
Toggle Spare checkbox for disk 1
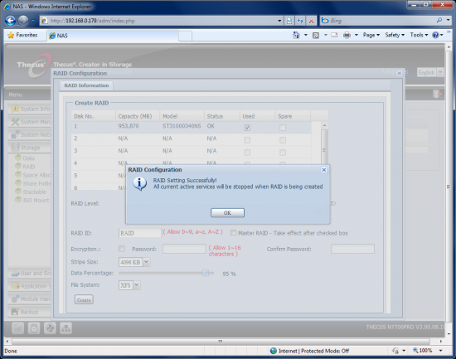click(283, 128)
